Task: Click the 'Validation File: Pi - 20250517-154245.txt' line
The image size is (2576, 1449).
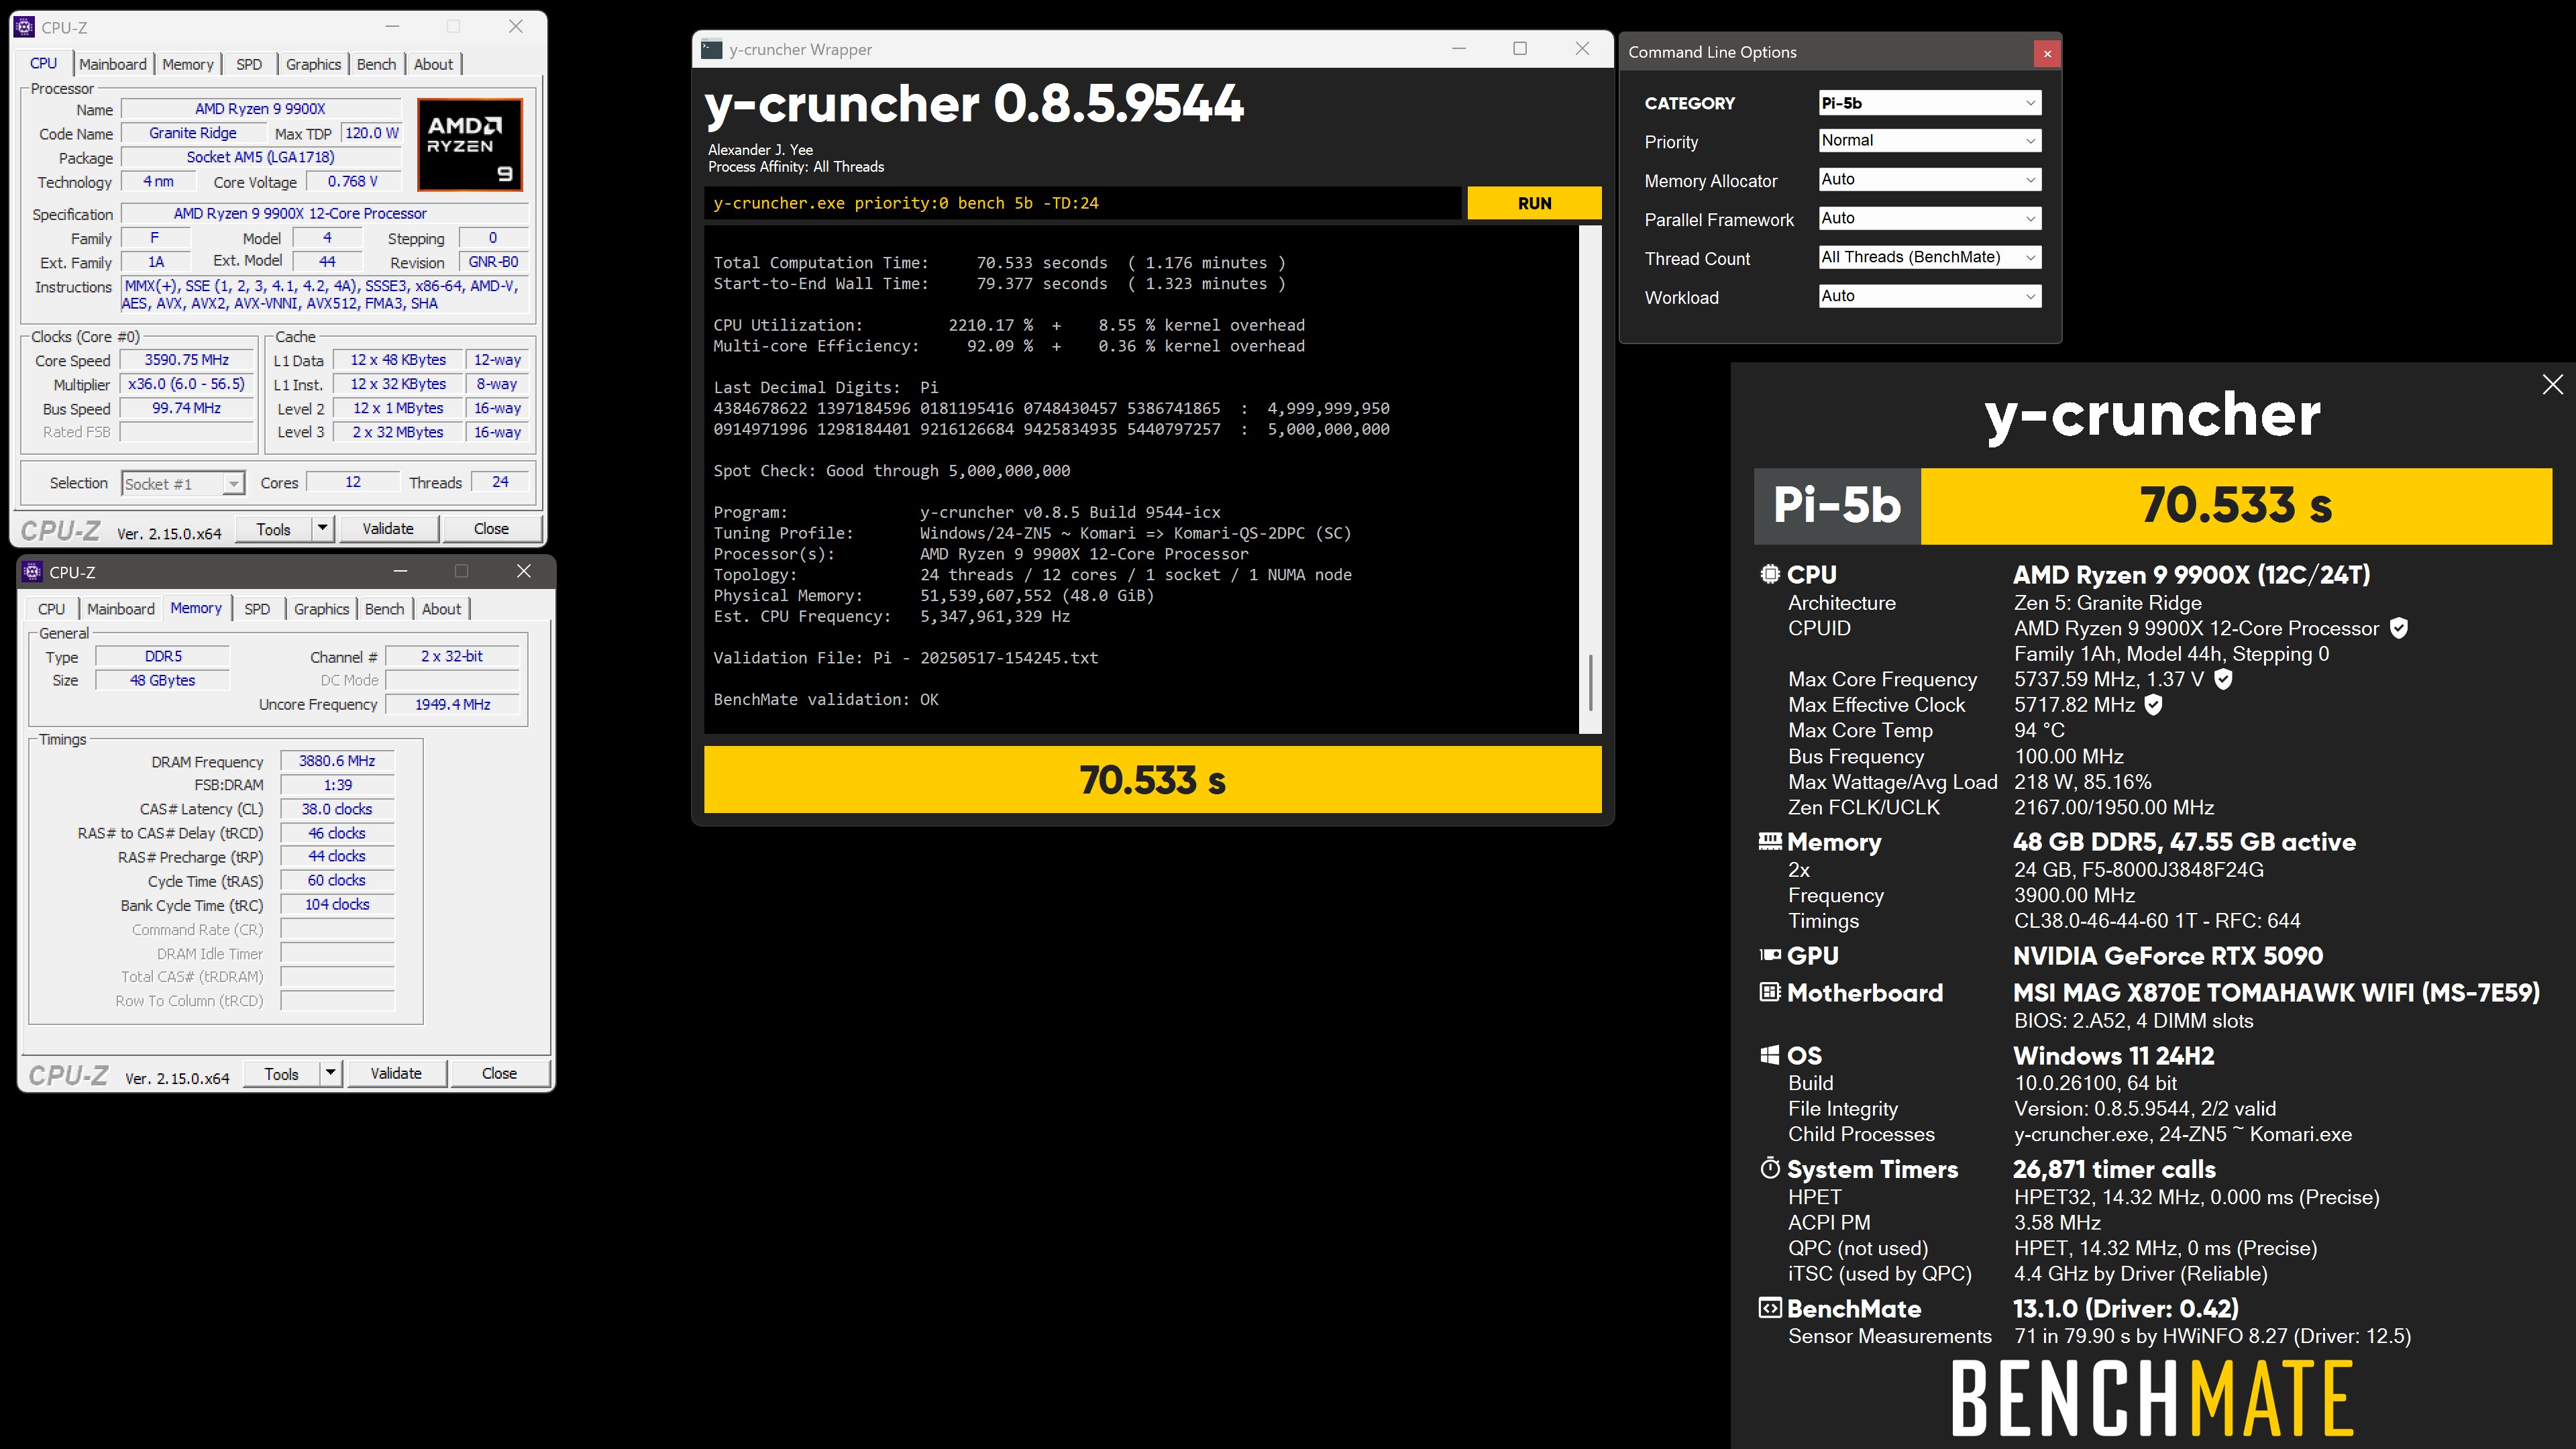Action: click(905, 658)
